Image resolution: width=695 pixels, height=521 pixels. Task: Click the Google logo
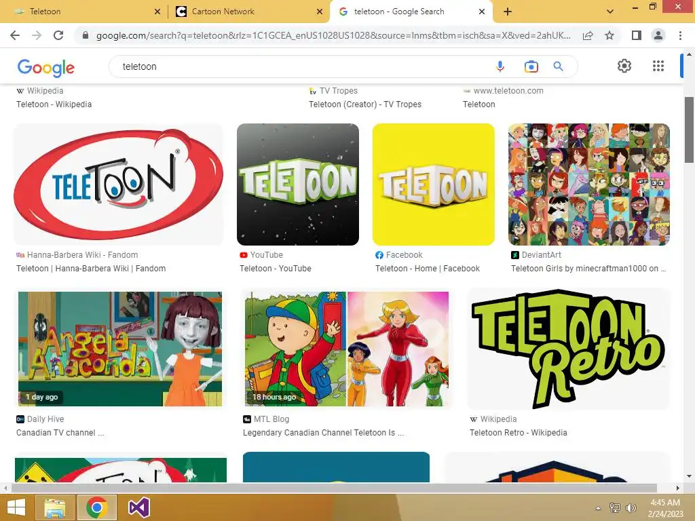(46, 67)
